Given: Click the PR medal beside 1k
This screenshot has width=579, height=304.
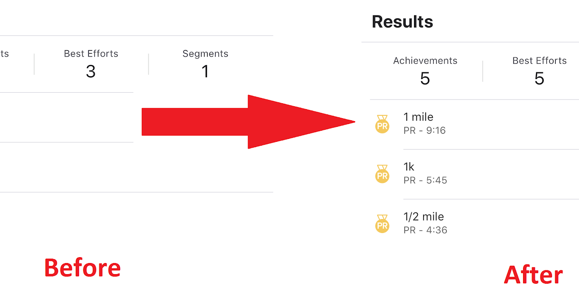Looking at the screenshot, I should [382, 174].
